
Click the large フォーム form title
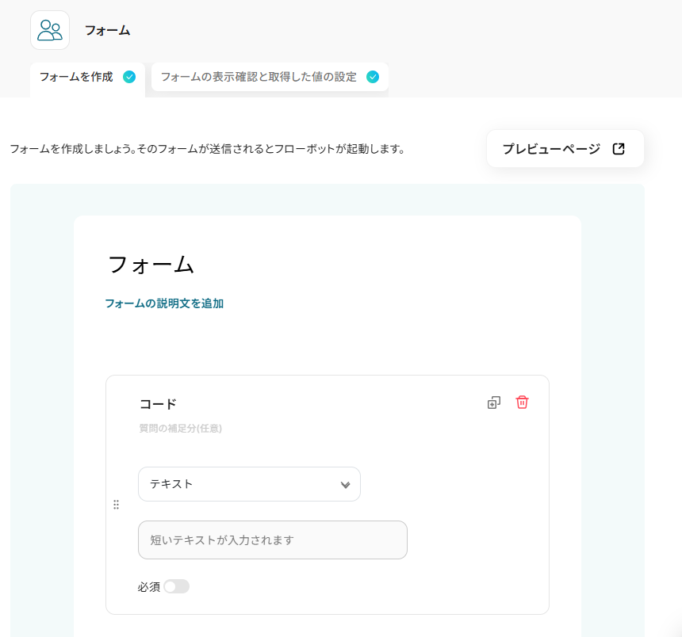click(151, 265)
